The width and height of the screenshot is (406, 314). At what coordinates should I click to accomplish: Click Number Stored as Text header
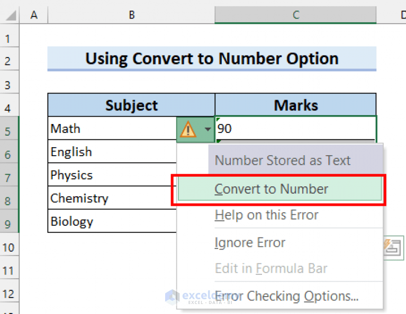pyautogui.click(x=295, y=160)
